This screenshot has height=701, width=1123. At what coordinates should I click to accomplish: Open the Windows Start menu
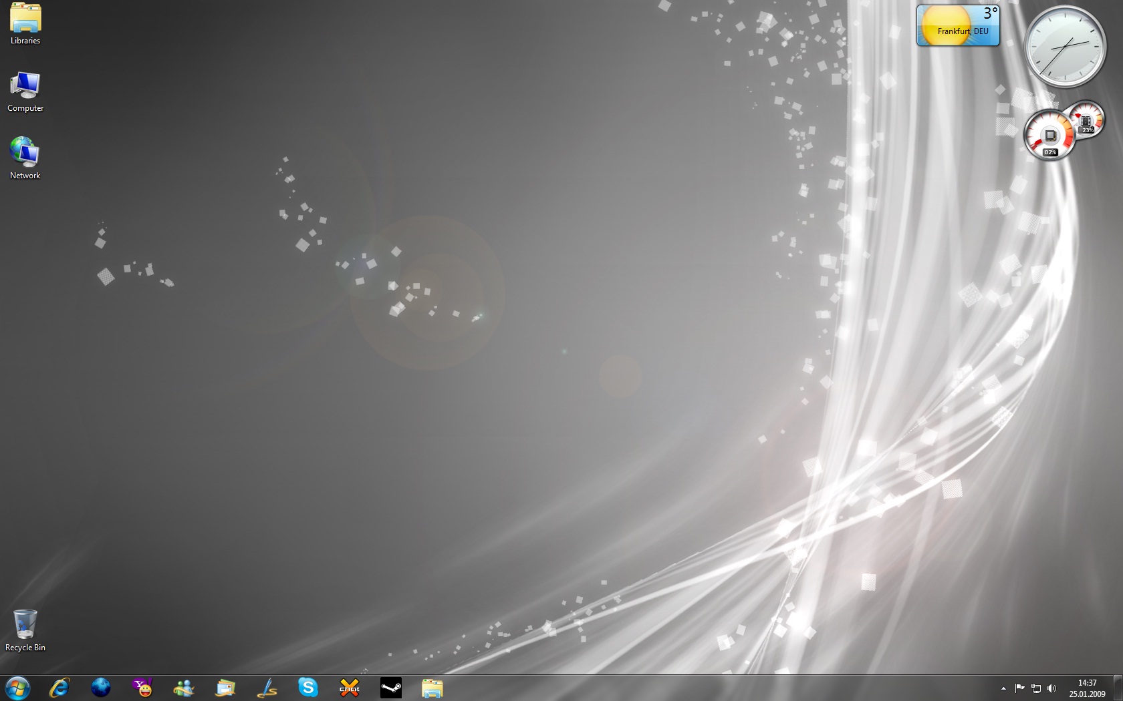17,688
